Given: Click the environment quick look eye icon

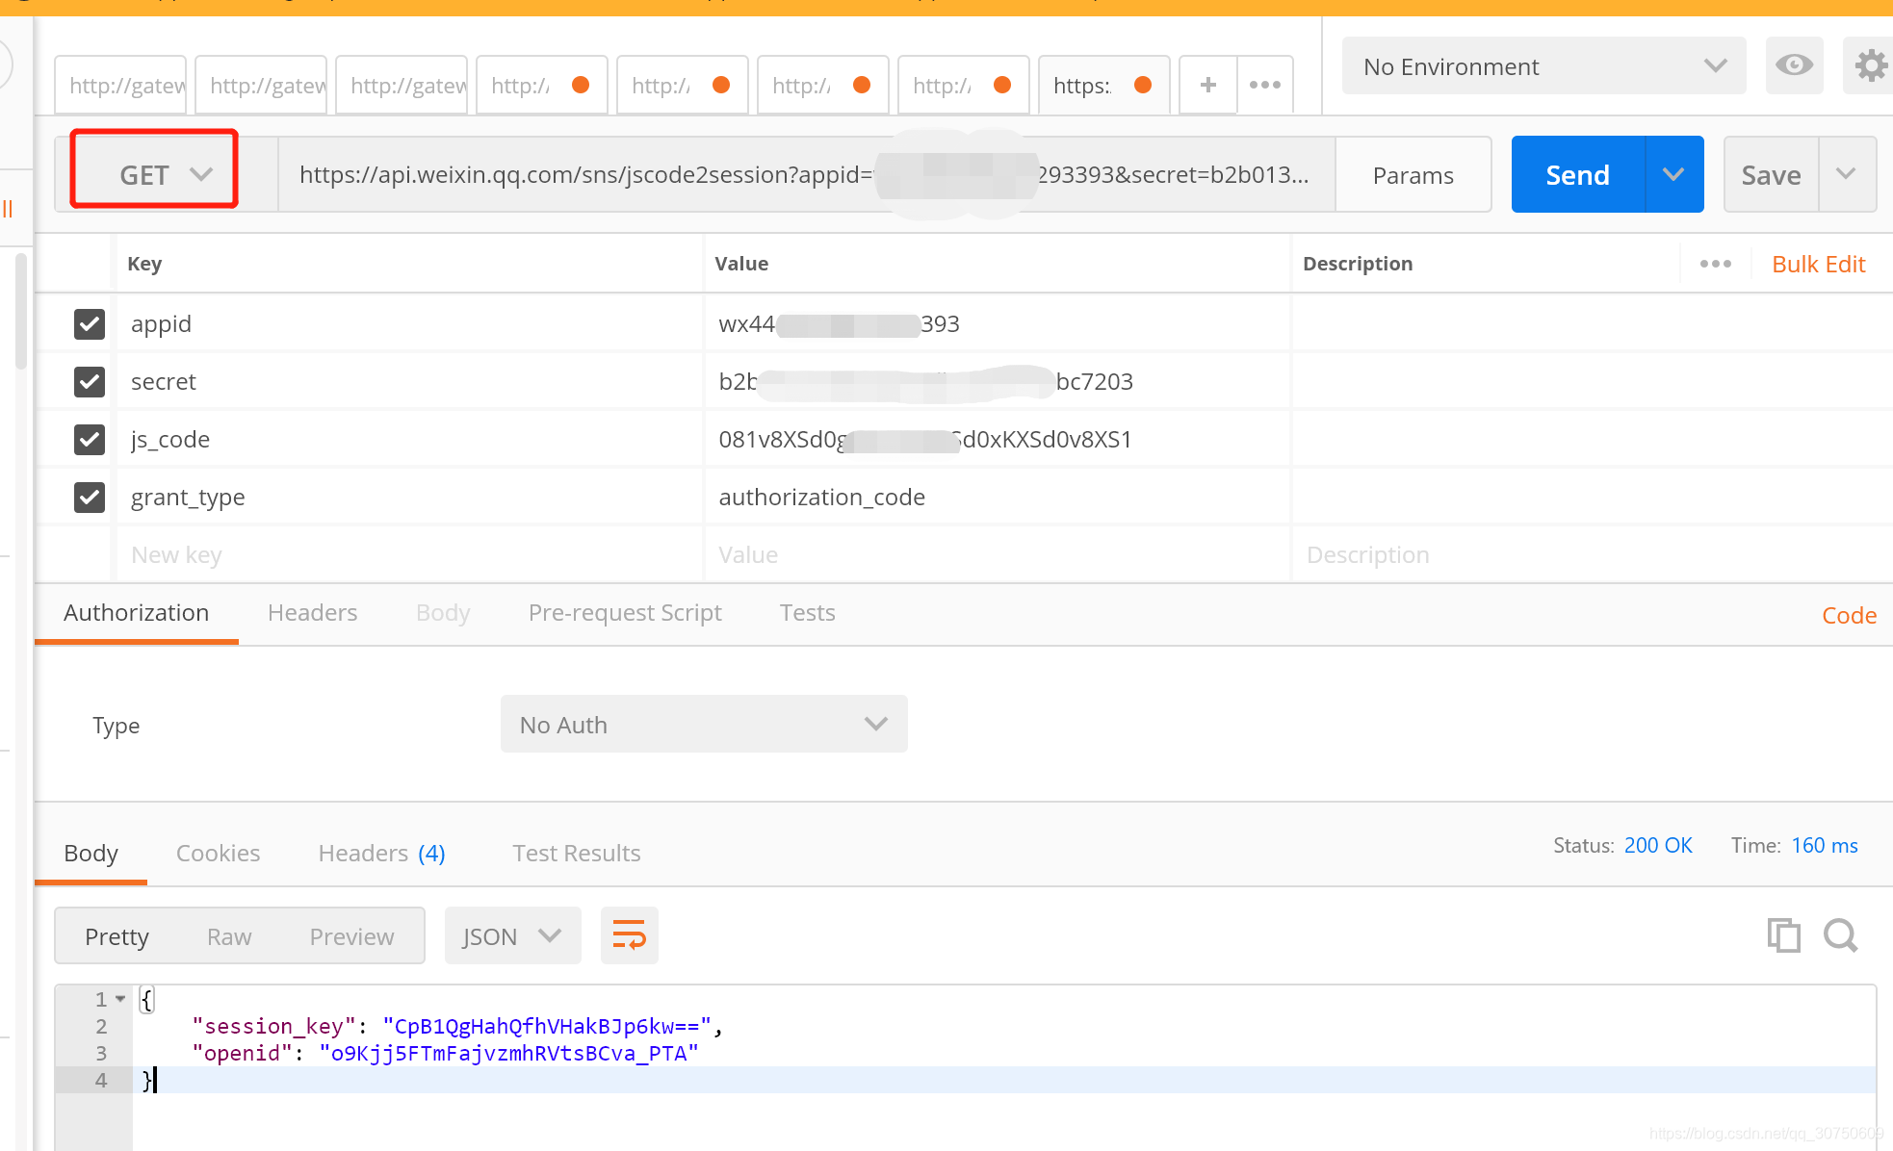Looking at the screenshot, I should pos(1794,65).
